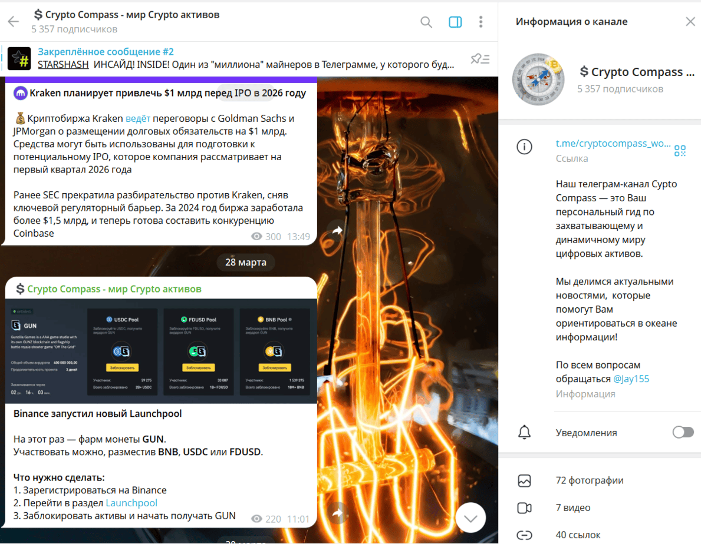Click the Crypto Compass sender name in post
The width and height of the screenshot is (701, 544).
[x=114, y=289]
